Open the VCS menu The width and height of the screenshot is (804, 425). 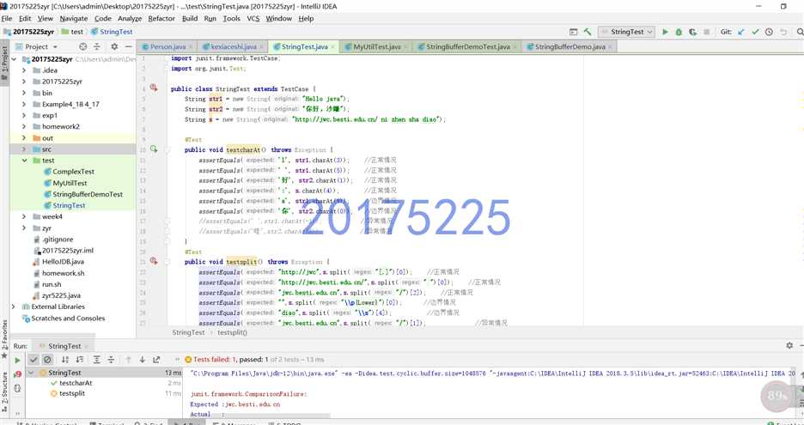pos(253,18)
